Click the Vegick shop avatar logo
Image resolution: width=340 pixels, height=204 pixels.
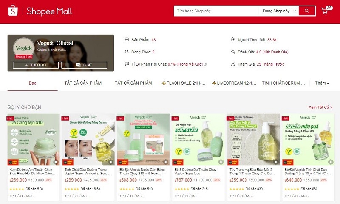[x=24, y=48]
